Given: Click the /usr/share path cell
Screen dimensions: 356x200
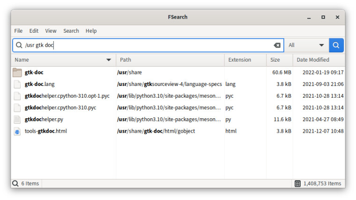Looking at the screenshot, I should click(x=129, y=72).
